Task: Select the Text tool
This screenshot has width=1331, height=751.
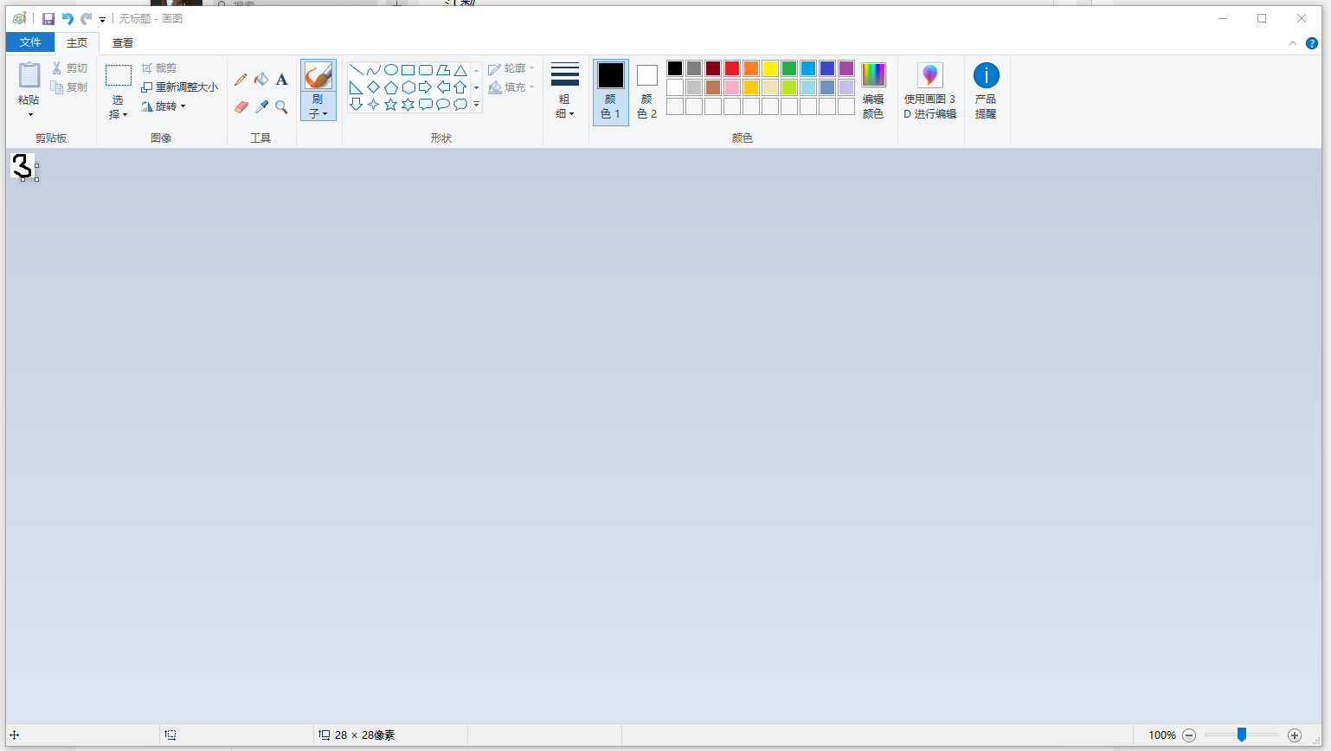Action: (281, 79)
